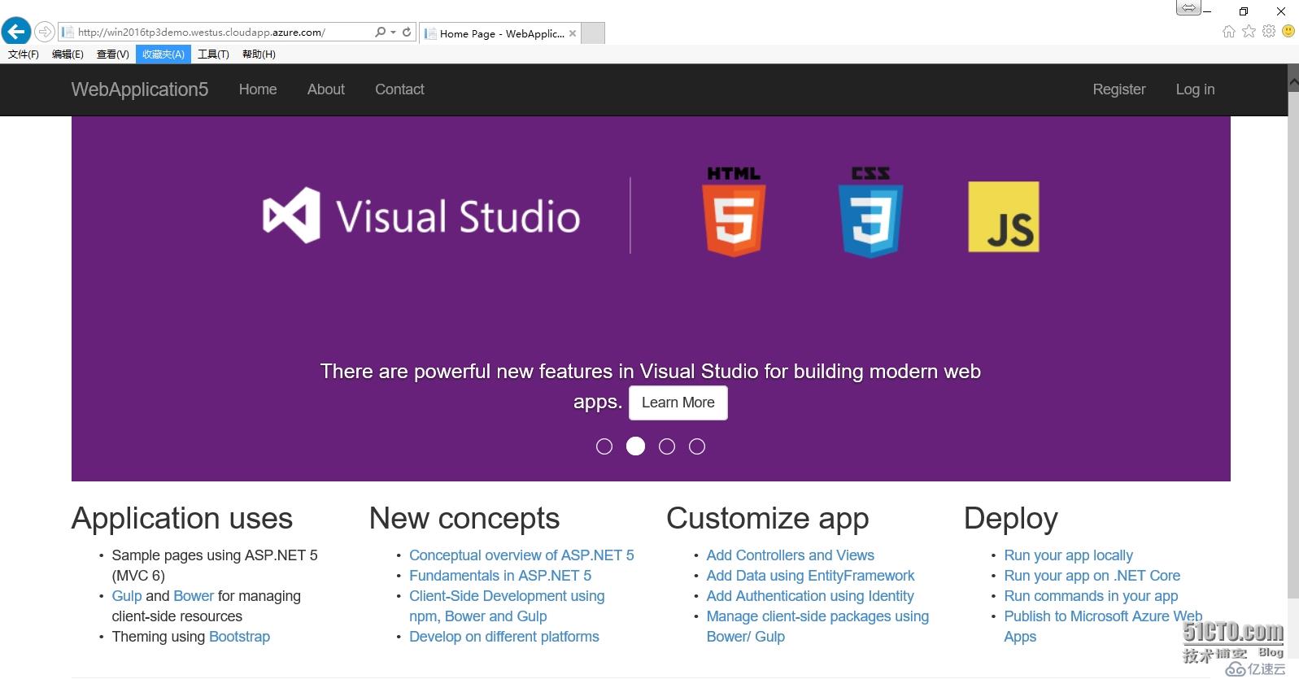Open Add Data using EntityFramework link
Image resolution: width=1299 pixels, height=679 pixels.
[811, 576]
